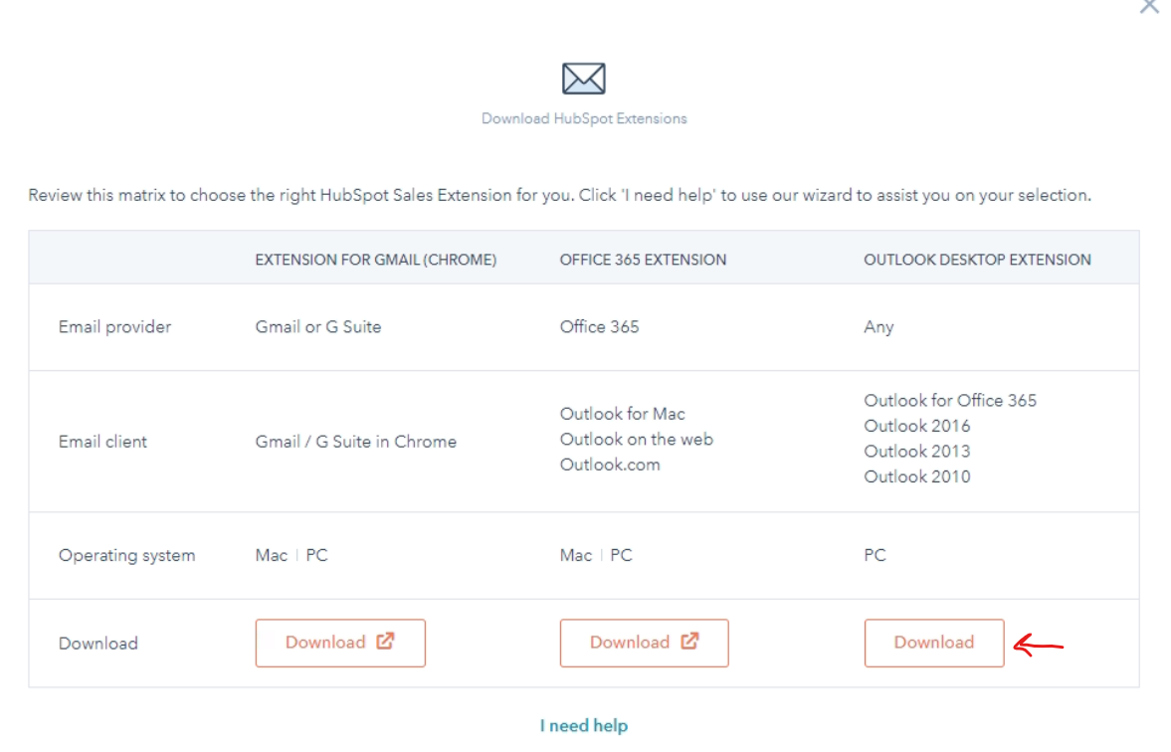Click the 'Email provider' row label

pos(114,327)
